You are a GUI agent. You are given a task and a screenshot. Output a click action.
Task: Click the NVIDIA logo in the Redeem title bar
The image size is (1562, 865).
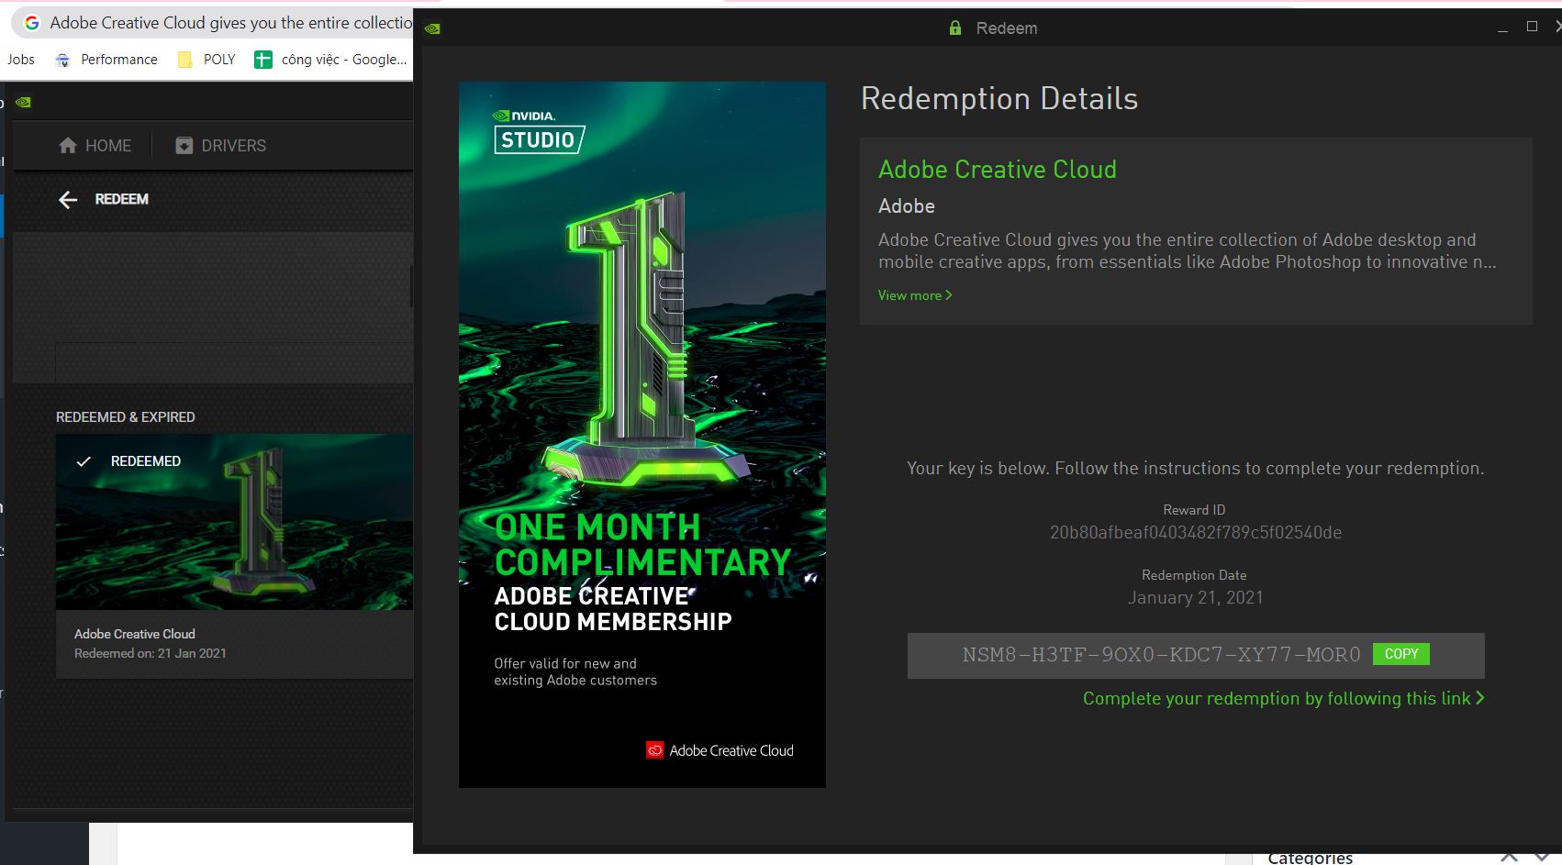(432, 28)
